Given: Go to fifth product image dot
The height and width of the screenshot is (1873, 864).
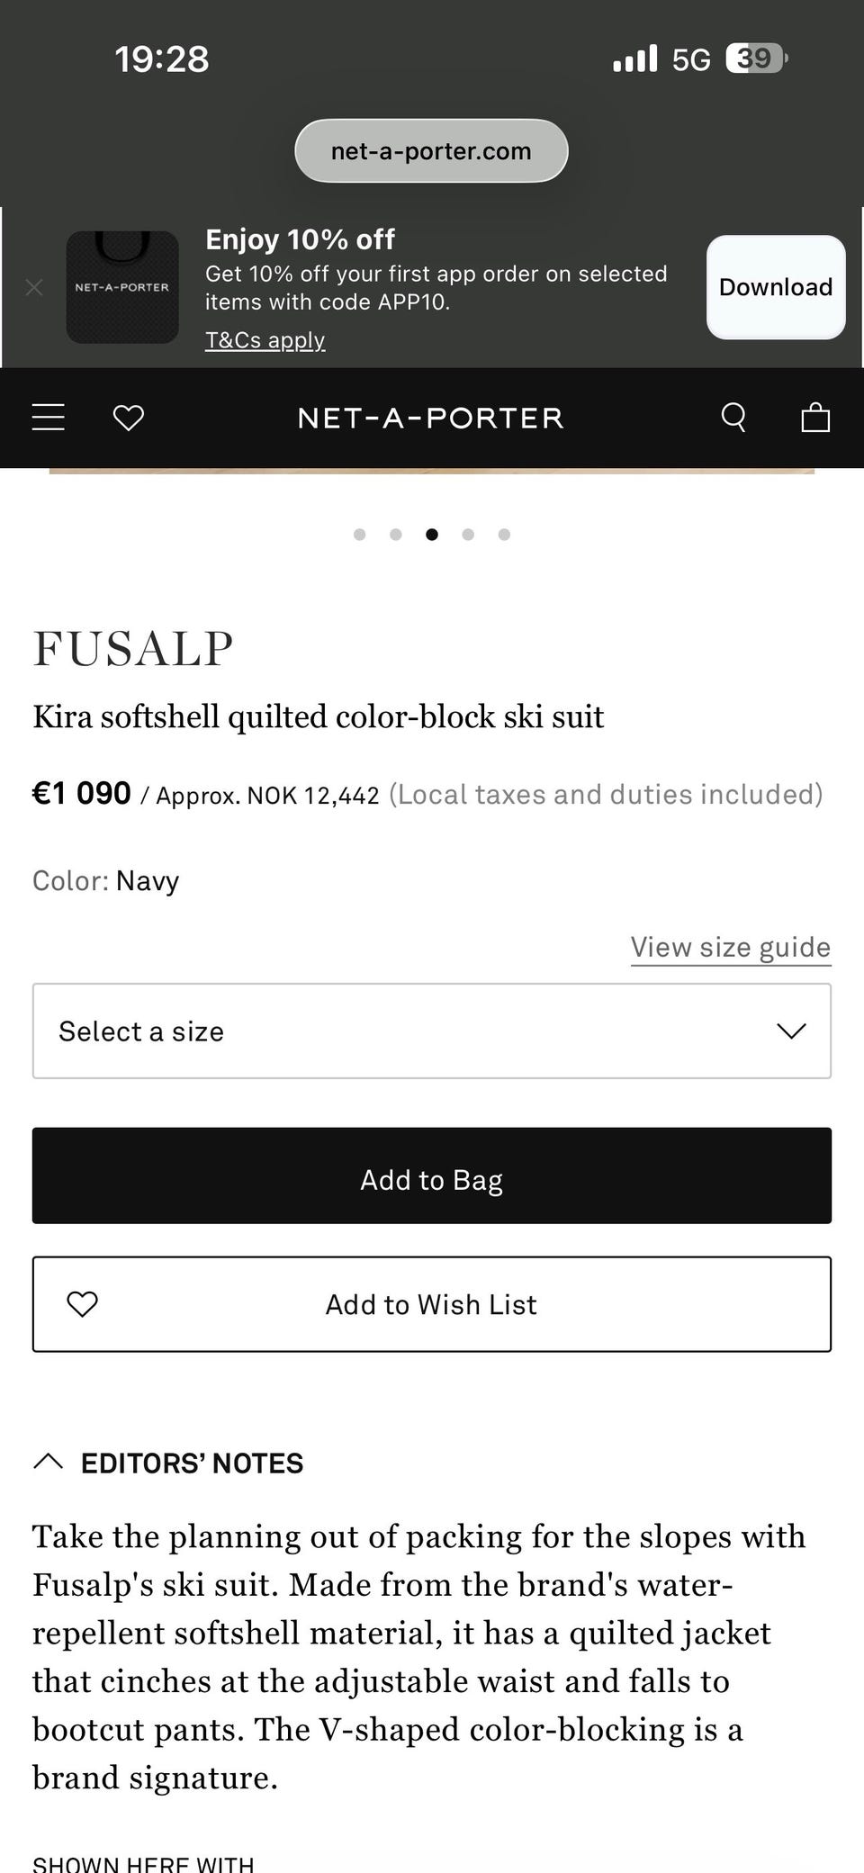Looking at the screenshot, I should [x=504, y=535].
